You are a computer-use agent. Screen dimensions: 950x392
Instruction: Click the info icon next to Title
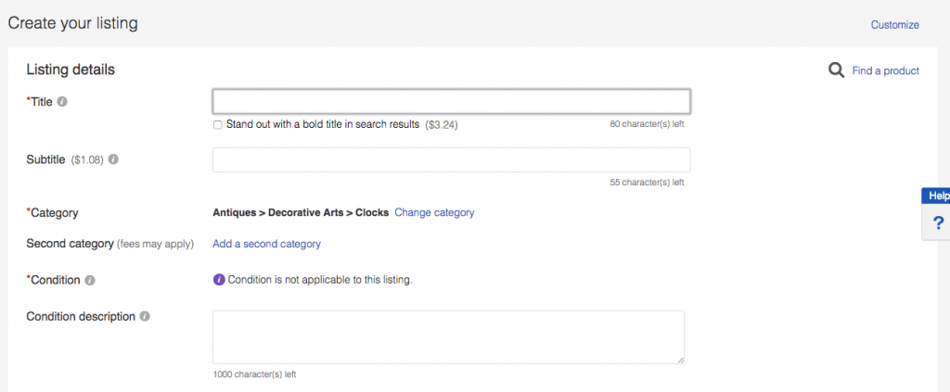click(61, 102)
